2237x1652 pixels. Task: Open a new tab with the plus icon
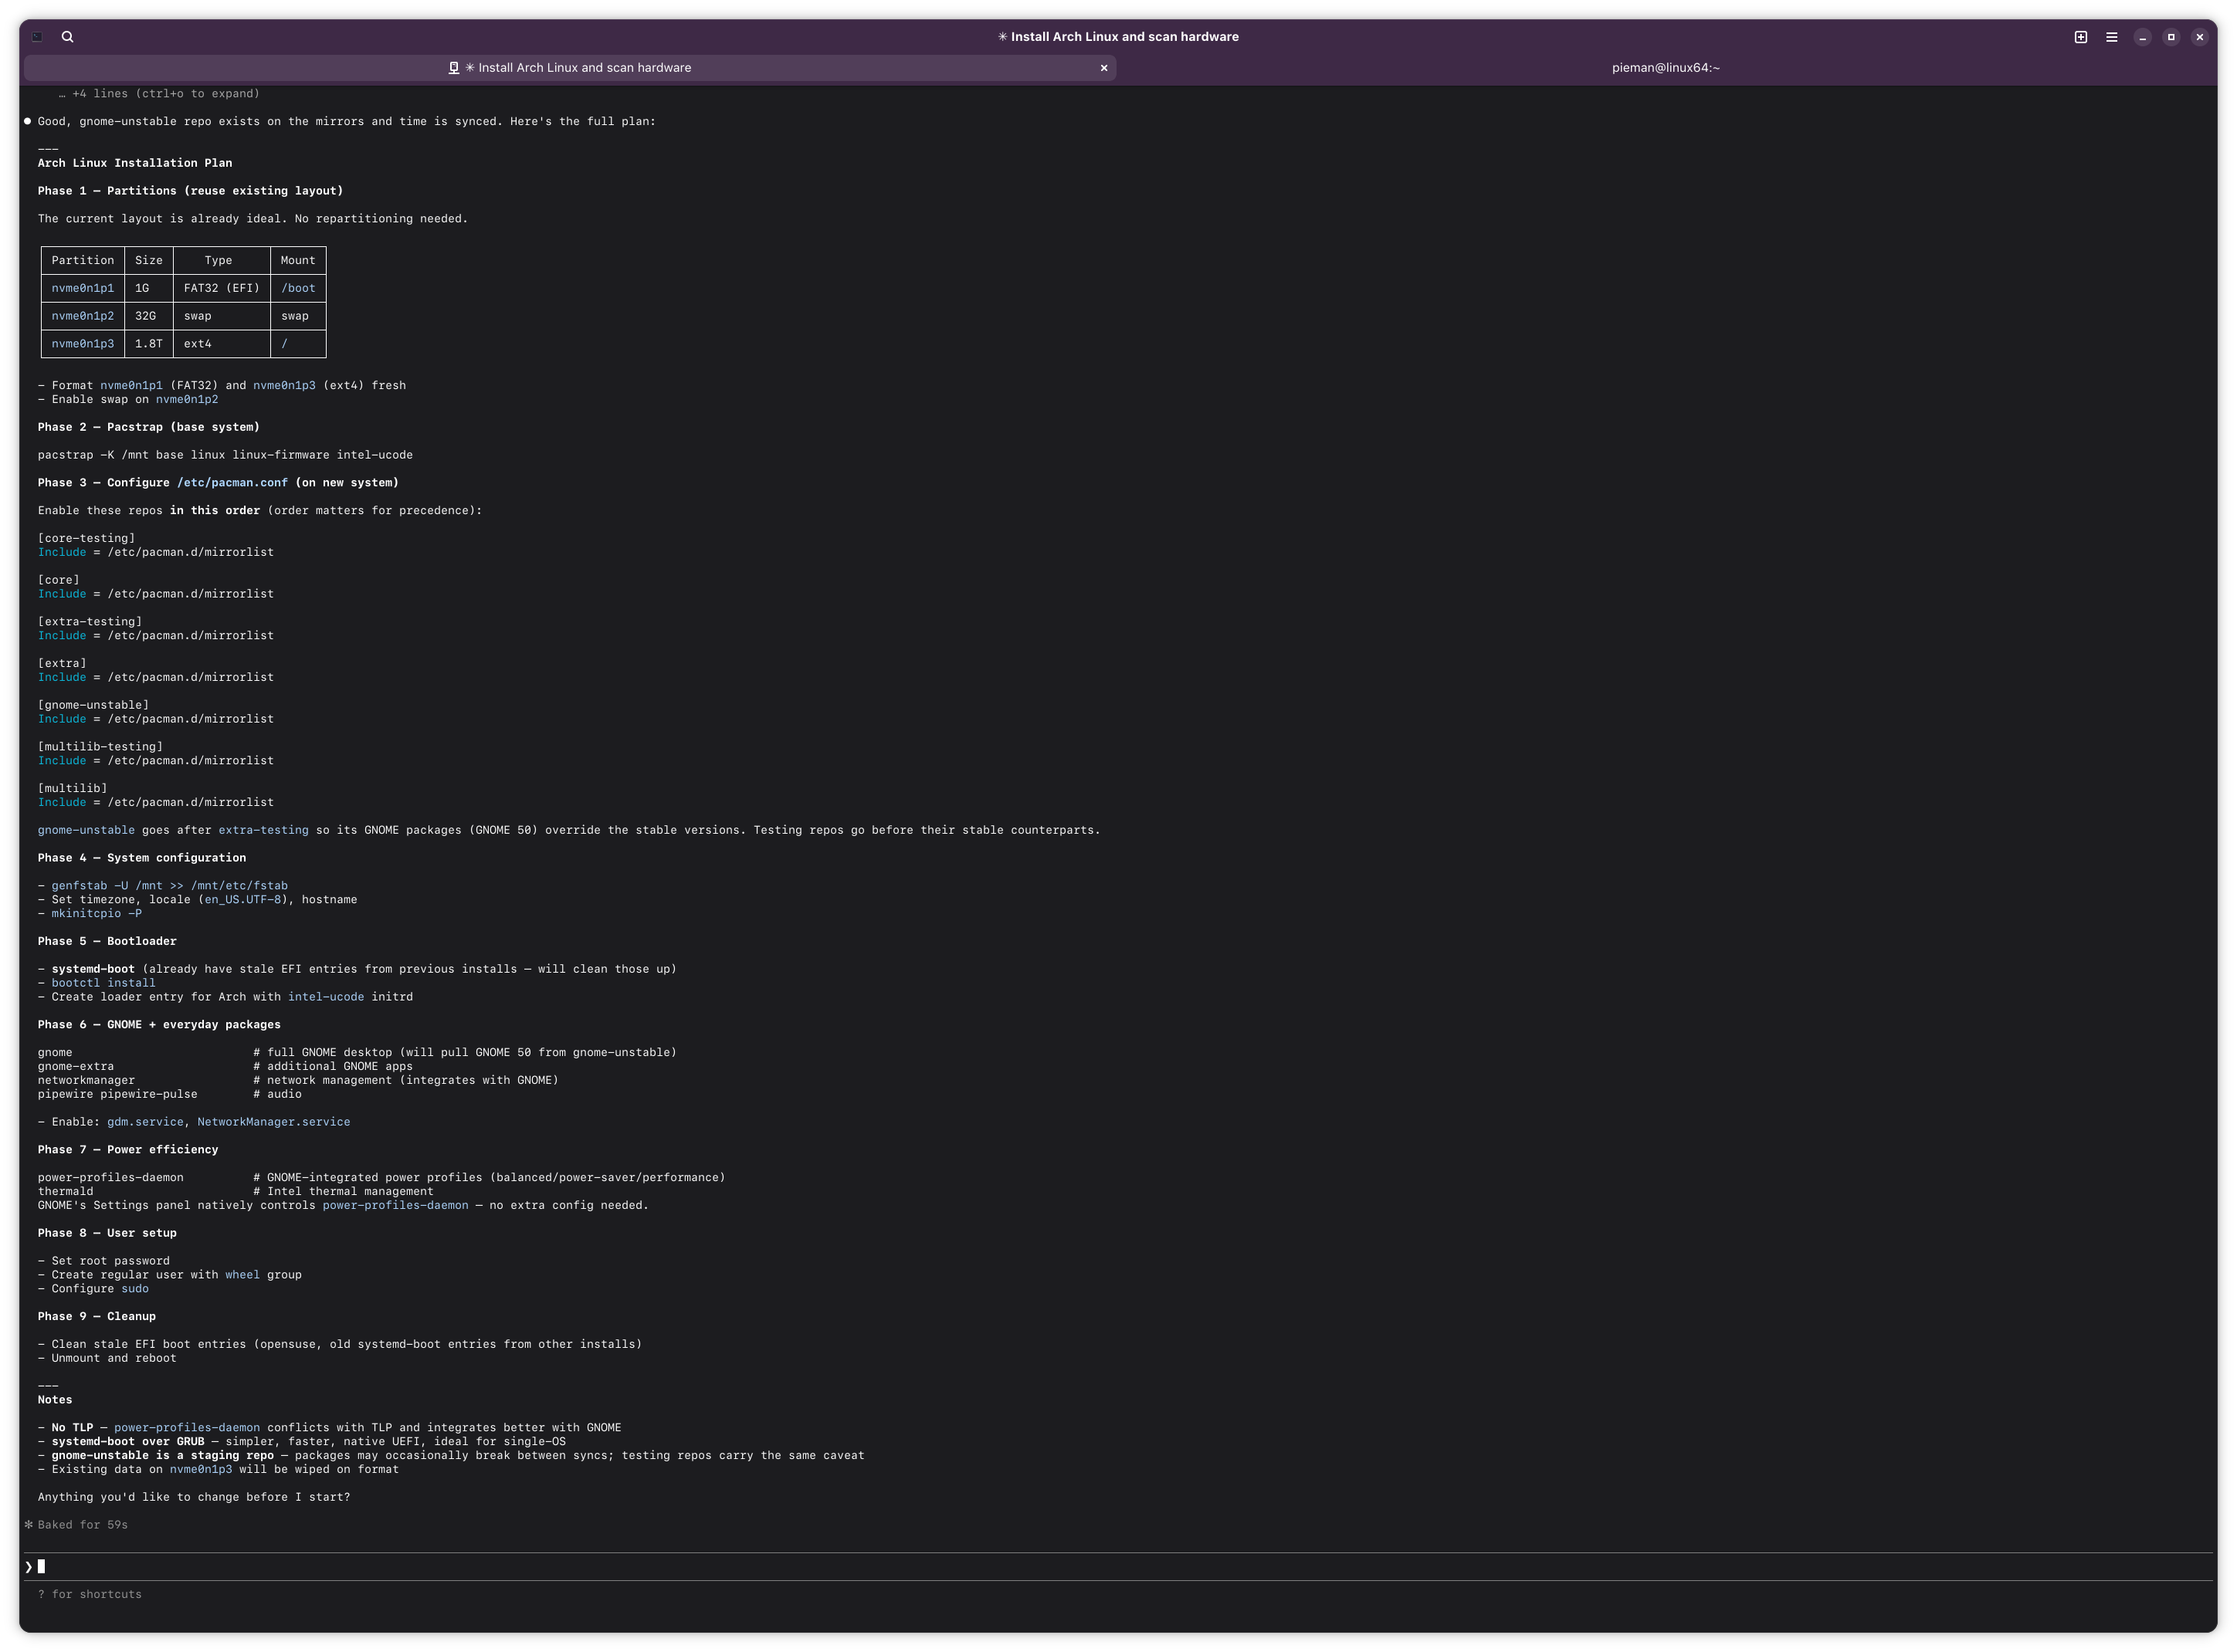pyautogui.click(x=2080, y=37)
